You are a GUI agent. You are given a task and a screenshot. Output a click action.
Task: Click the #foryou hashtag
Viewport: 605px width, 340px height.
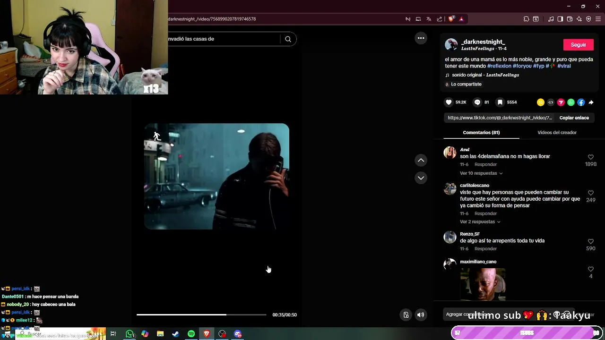coord(522,66)
